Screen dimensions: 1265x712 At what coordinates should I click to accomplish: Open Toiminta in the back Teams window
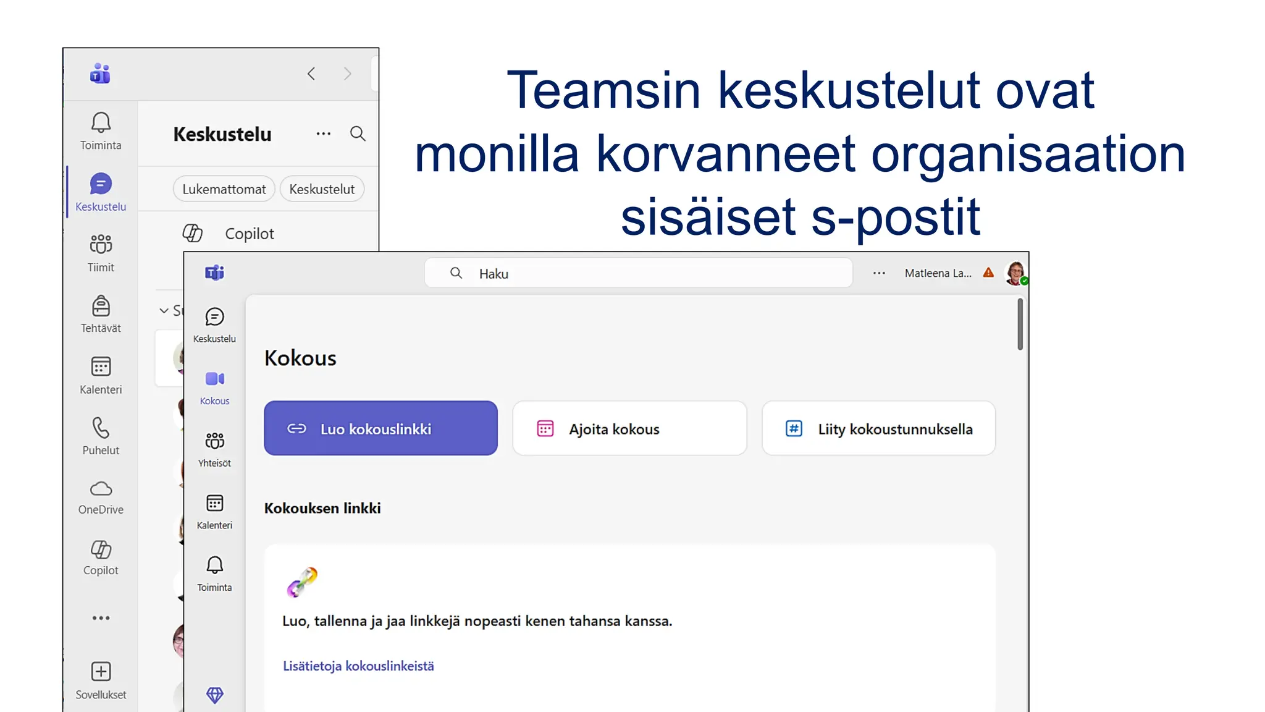tap(101, 131)
